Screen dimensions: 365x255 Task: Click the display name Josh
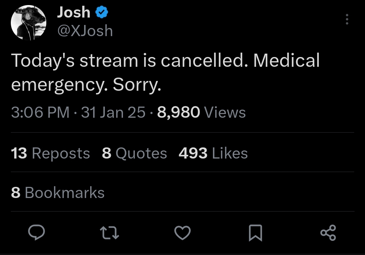(x=74, y=13)
